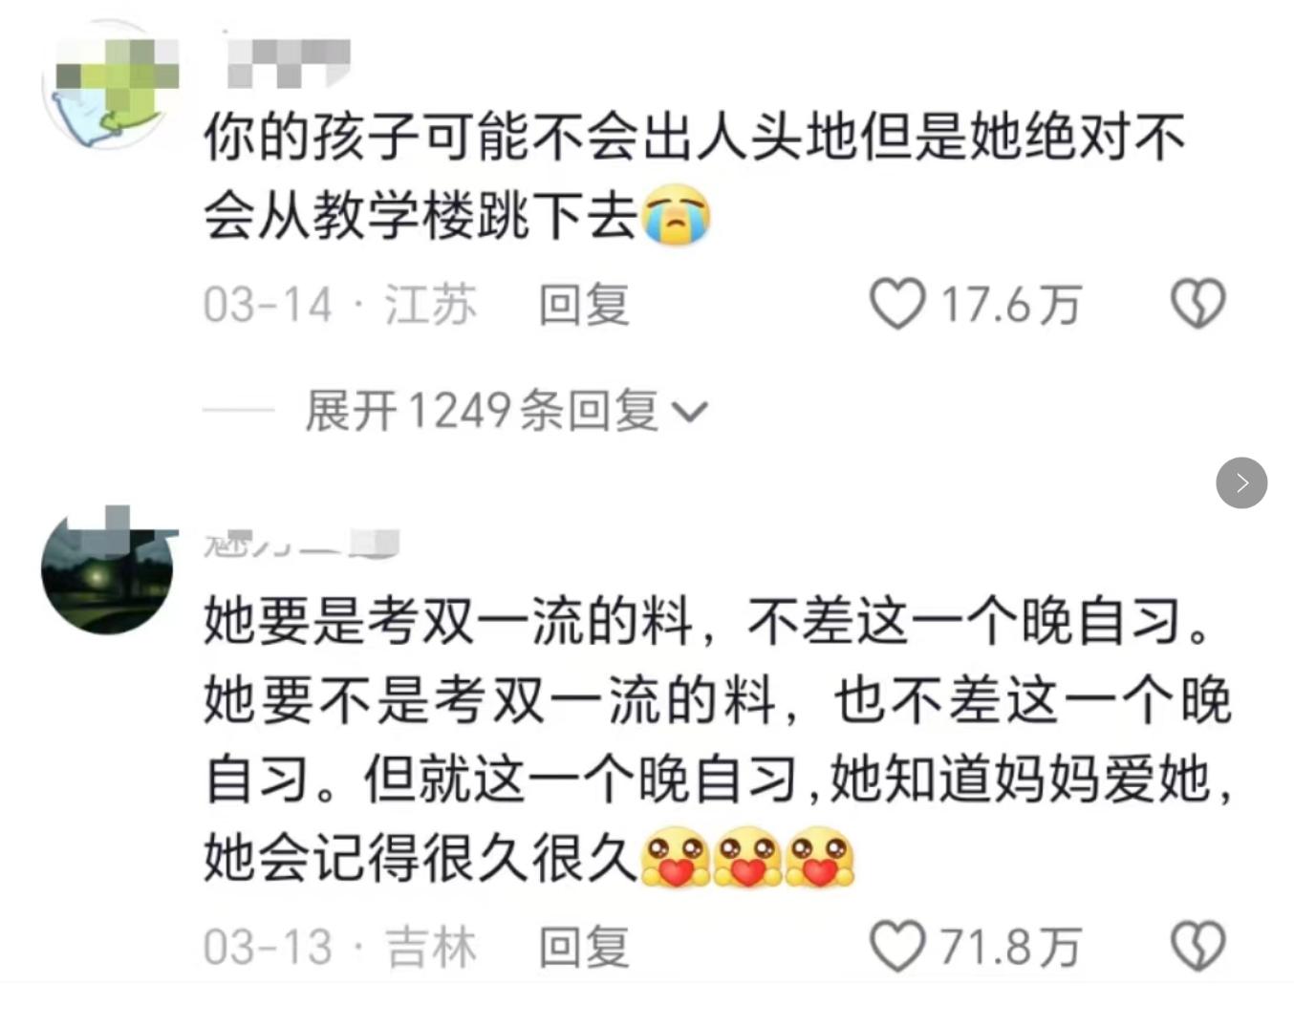This screenshot has width=1294, height=1026.
Task: Open the first commenter's blurred username
Action: click(290, 61)
